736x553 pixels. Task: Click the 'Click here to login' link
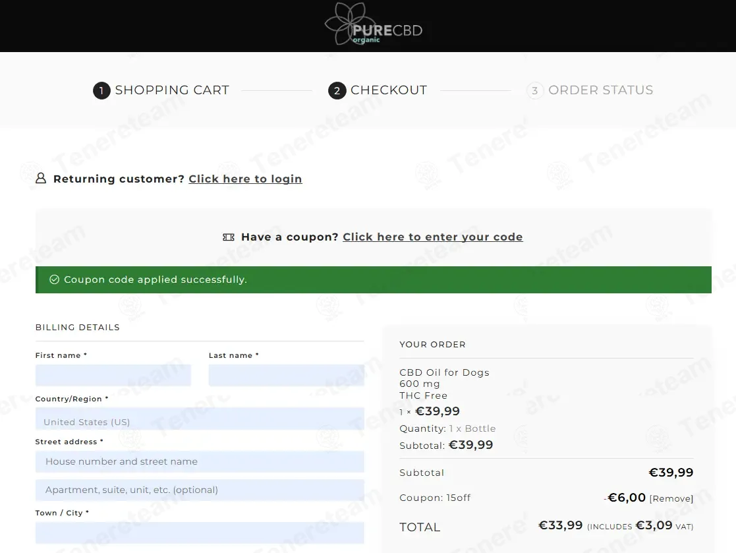click(246, 179)
